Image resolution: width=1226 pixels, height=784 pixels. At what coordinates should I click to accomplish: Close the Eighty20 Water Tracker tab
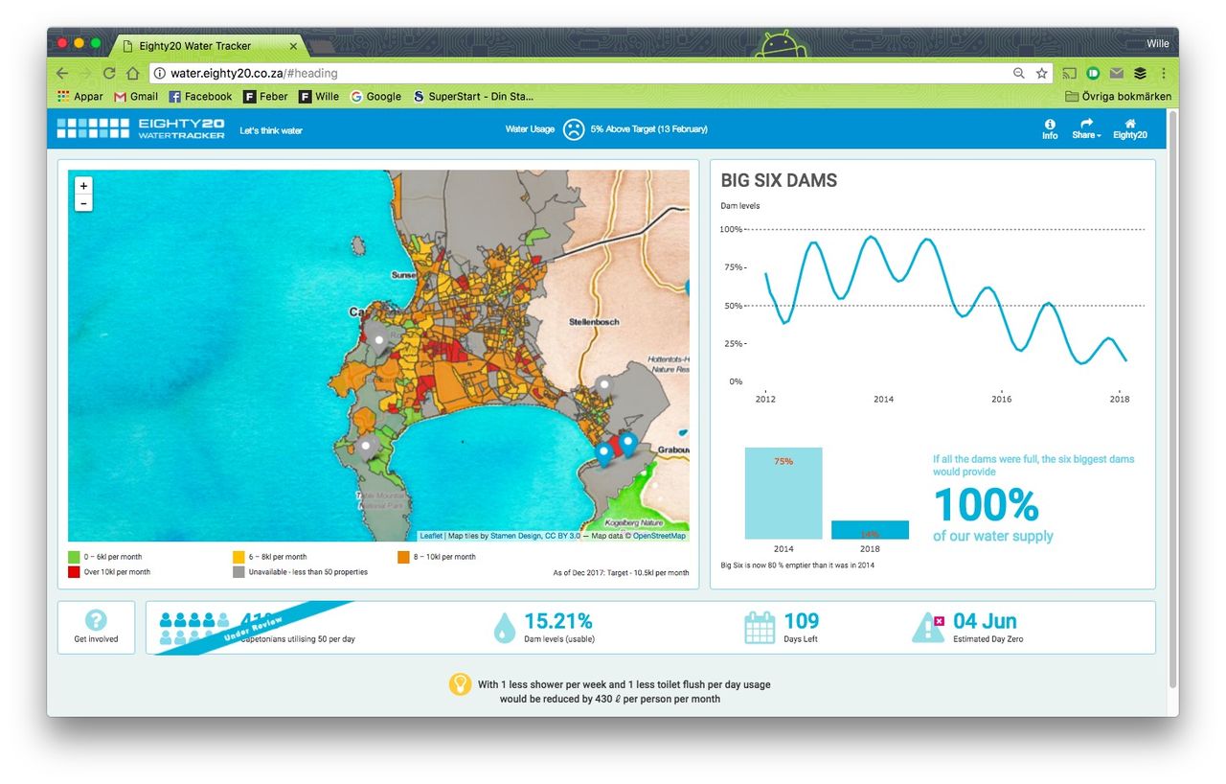coord(293,45)
